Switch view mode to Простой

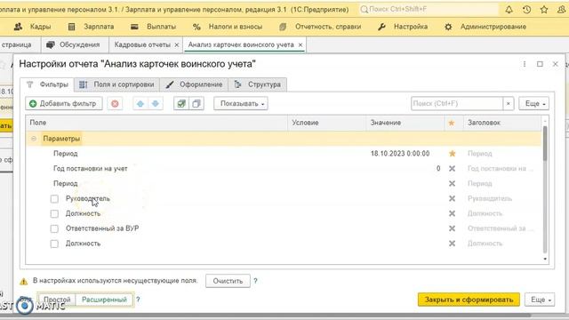[57, 300]
